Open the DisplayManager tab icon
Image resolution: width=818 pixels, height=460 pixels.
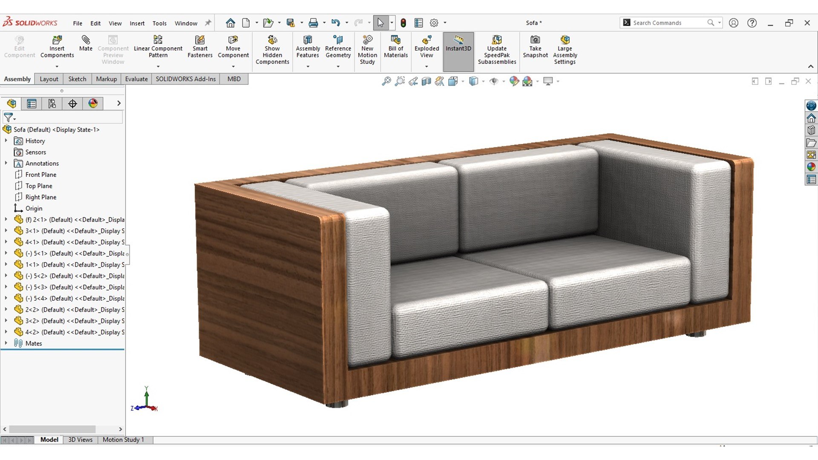pyautogui.click(x=93, y=103)
